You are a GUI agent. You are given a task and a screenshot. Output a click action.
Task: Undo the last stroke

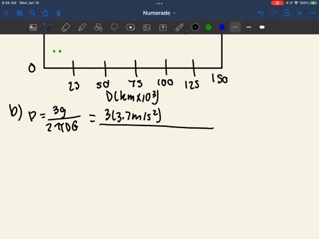261,13
